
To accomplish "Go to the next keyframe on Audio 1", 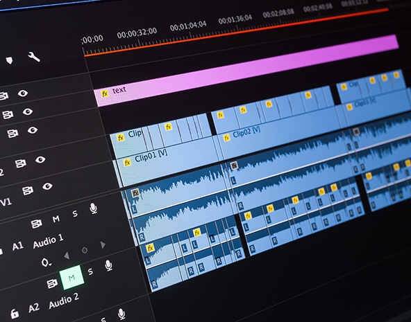I will 103,245.
